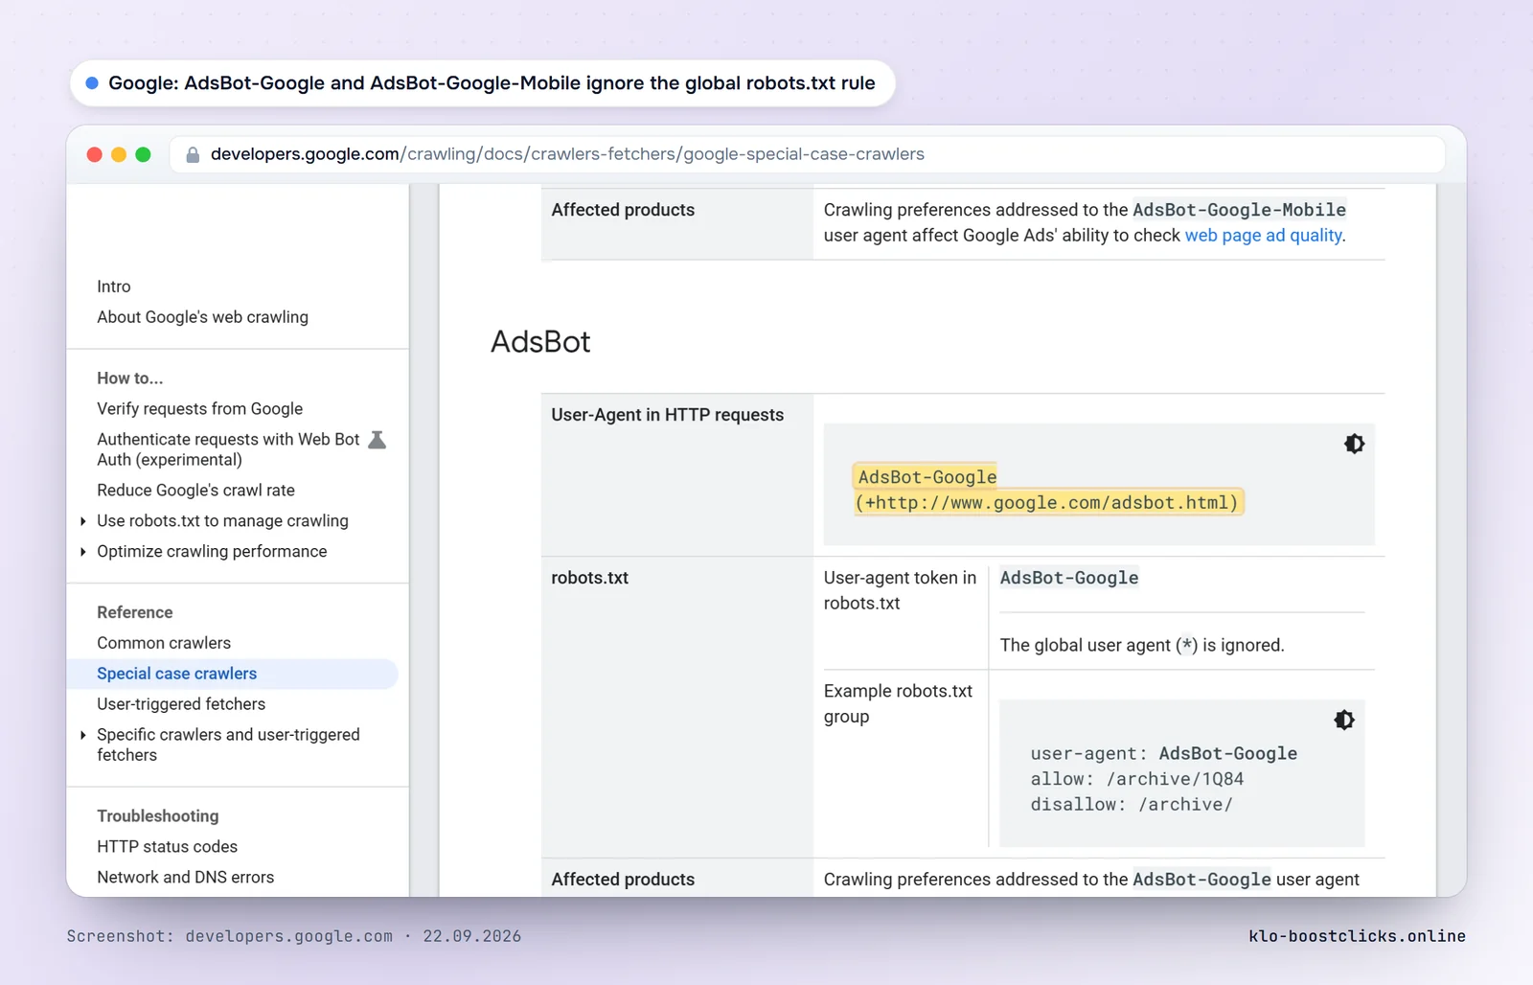Open HTTP status codes troubleshooting page
Viewport: 1533px width, 985px height.
(x=167, y=847)
